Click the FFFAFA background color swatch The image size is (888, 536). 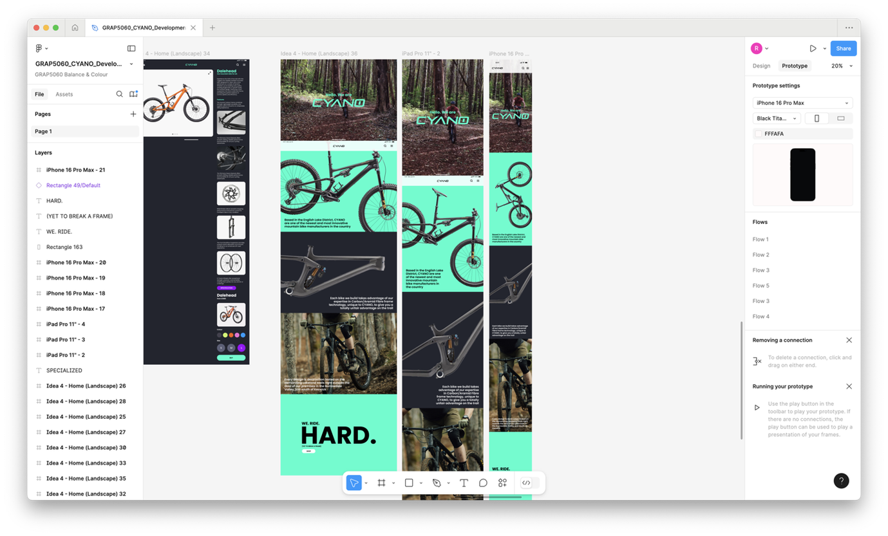(x=759, y=134)
